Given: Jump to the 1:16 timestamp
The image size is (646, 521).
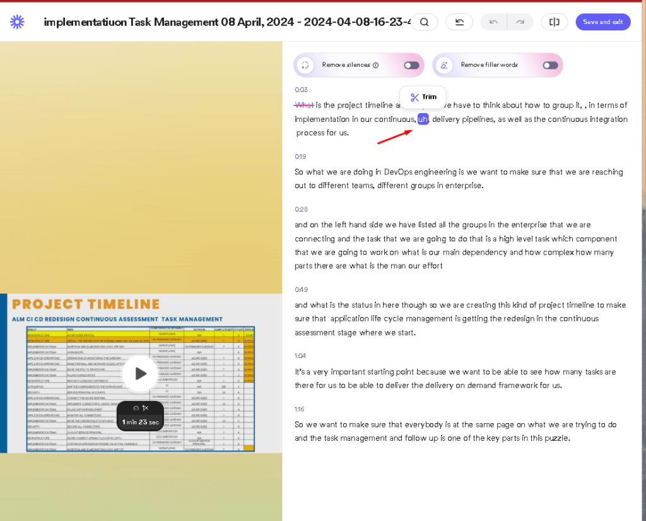Looking at the screenshot, I should click(300, 409).
